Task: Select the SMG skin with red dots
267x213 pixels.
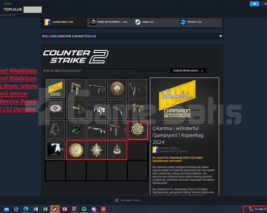Action: (76, 88)
